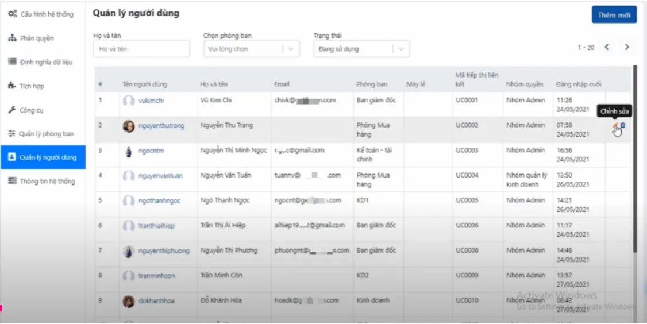
Task: Open user link nguyenthiphuong
Action: click(164, 250)
